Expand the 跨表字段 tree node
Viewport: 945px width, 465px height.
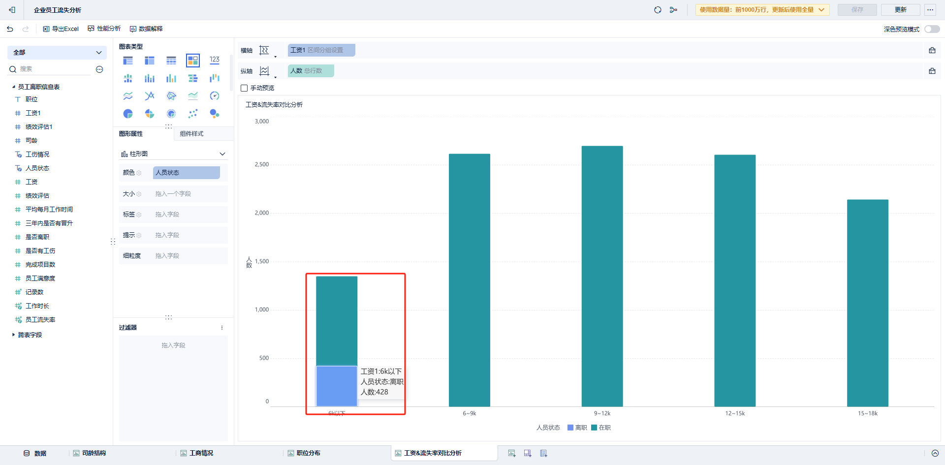coord(13,335)
